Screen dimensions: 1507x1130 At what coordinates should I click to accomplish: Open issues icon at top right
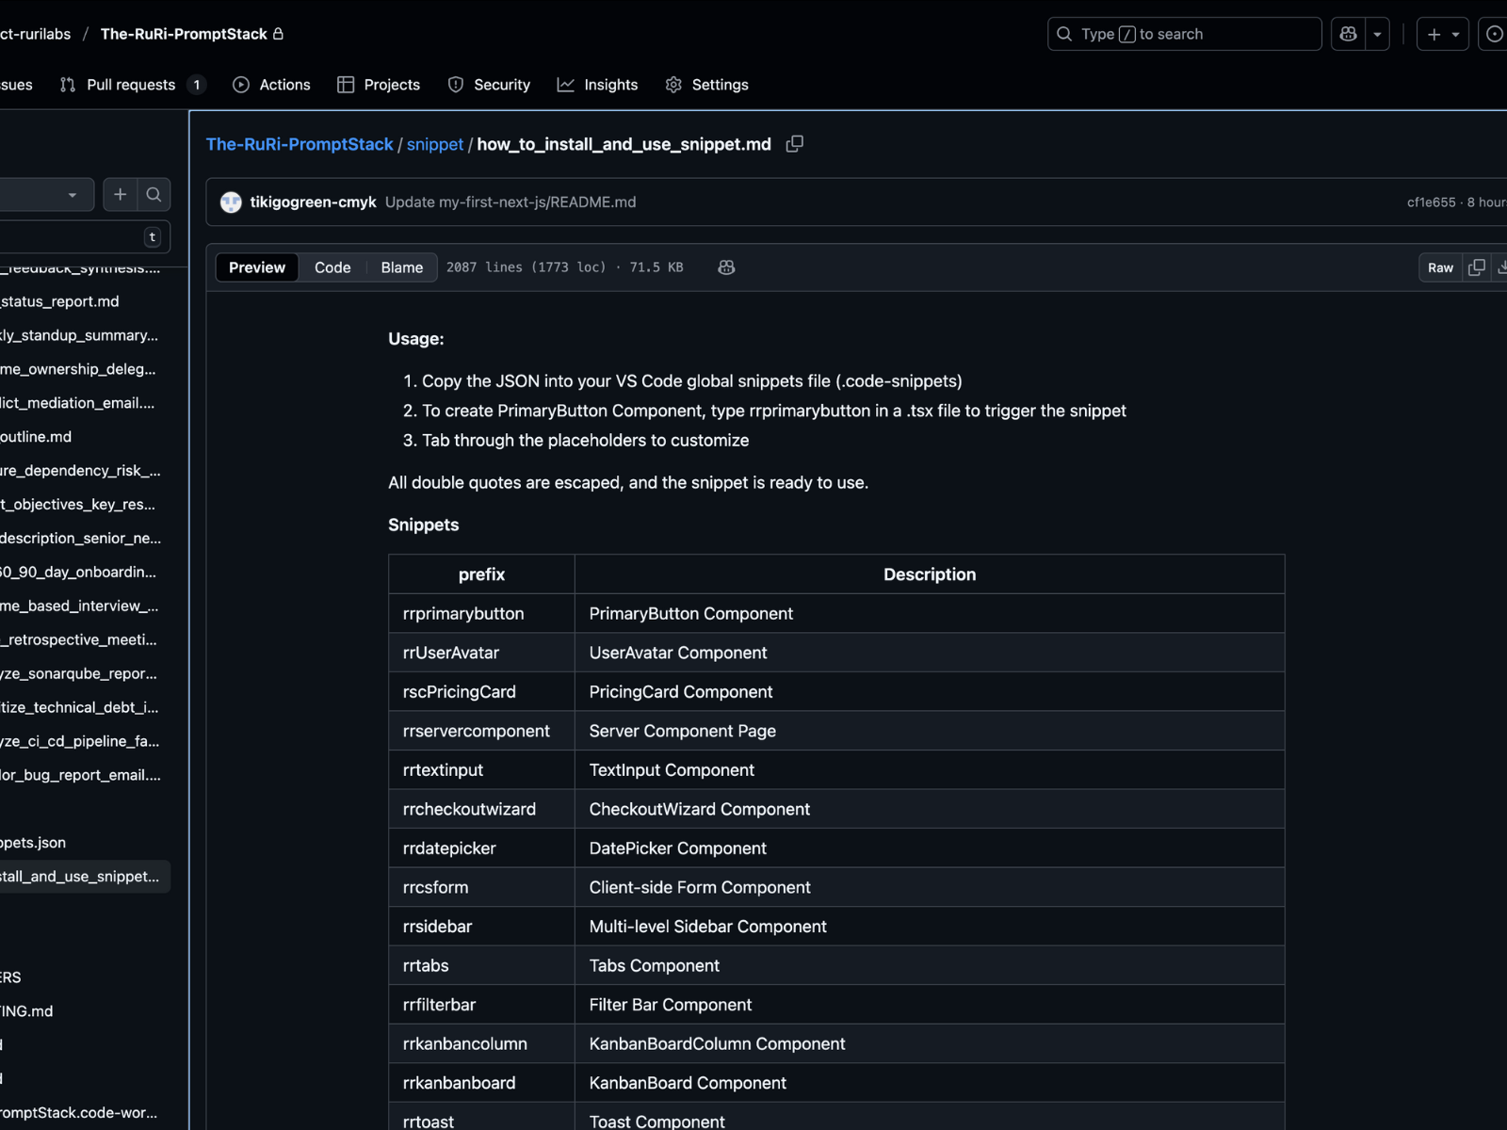1494,34
